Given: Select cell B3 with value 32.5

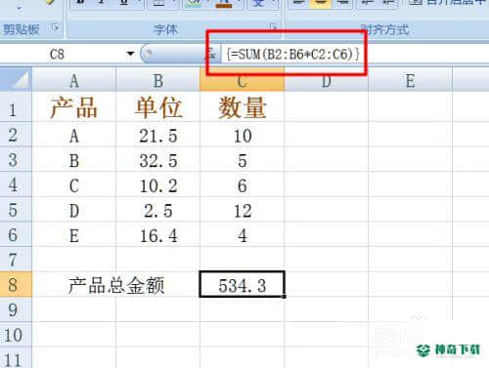Looking at the screenshot, I should 158,160.
